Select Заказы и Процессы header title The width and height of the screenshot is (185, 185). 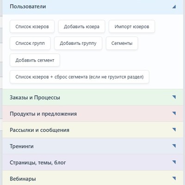(x=35, y=98)
